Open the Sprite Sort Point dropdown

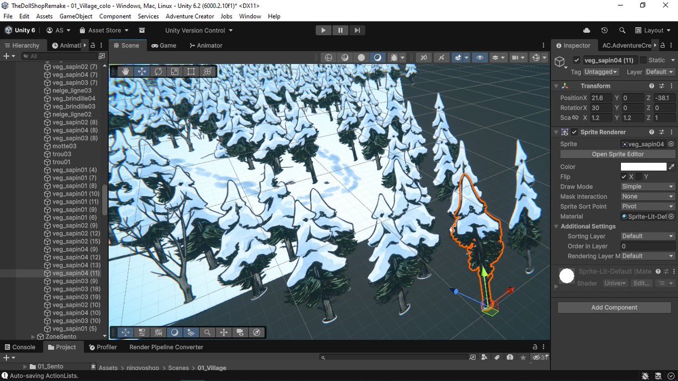(647, 207)
